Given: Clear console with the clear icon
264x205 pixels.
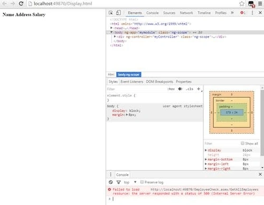Looking at the screenshot, I should pyautogui.click(x=111, y=182).
